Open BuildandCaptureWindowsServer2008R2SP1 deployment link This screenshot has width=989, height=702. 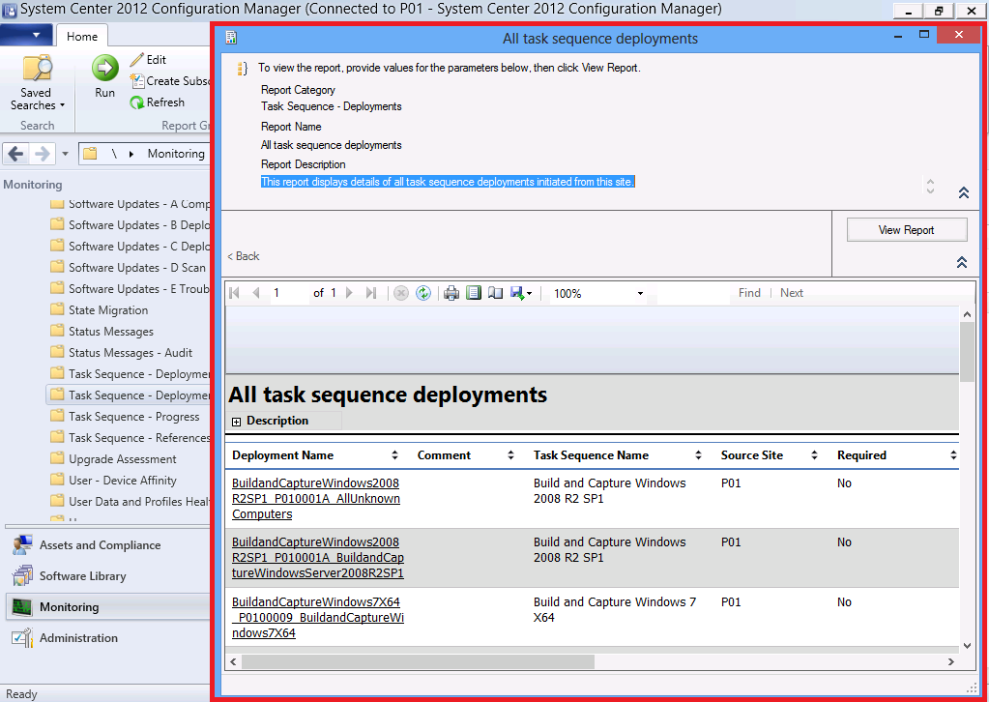318,558
